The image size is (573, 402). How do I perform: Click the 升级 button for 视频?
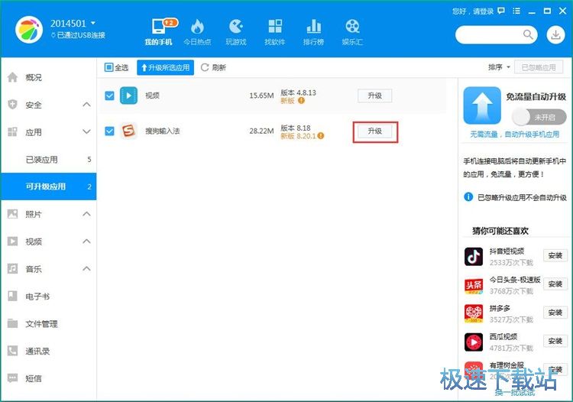pyautogui.click(x=374, y=96)
